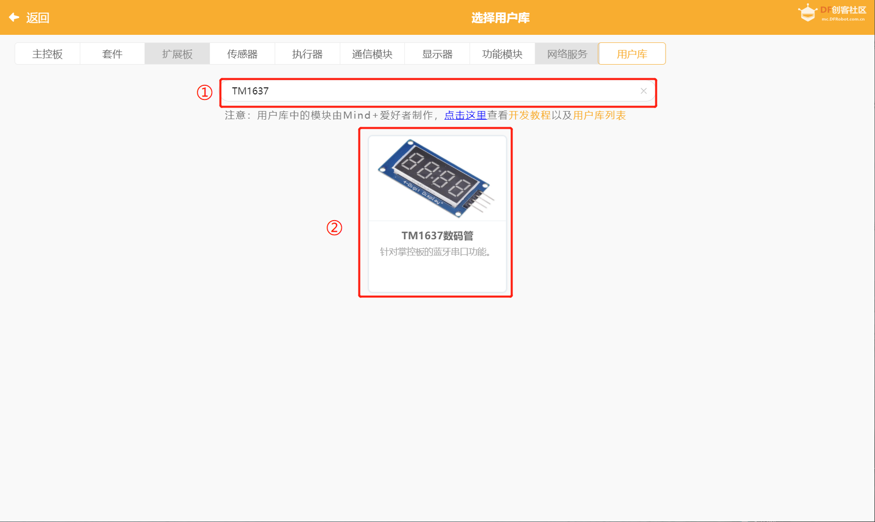875x522 pixels.
Task: Clear search text with the X icon
Action: point(643,91)
